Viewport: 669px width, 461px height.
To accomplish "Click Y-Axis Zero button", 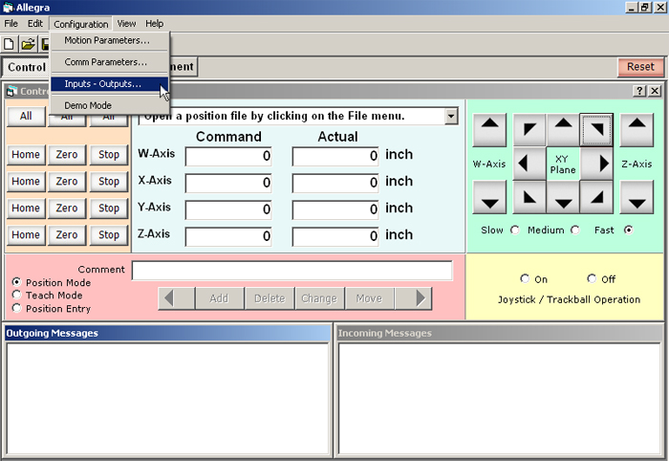I will [x=67, y=209].
